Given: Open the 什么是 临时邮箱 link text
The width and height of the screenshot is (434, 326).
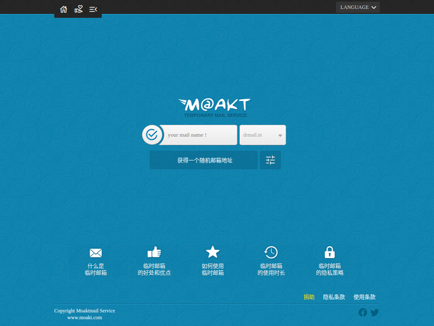Looking at the screenshot, I should tap(96, 269).
